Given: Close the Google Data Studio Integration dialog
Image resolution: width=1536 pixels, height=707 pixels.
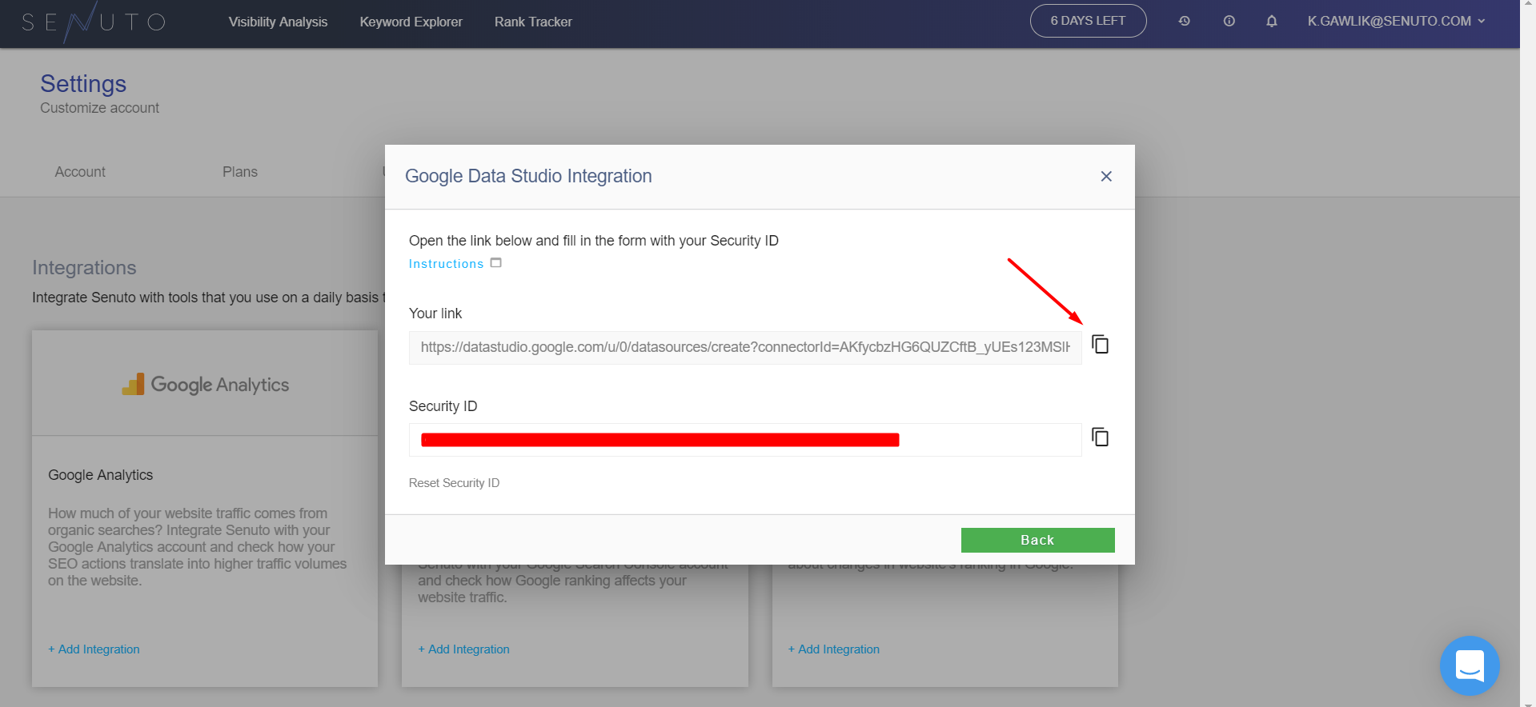Looking at the screenshot, I should click(x=1106, y=176).
